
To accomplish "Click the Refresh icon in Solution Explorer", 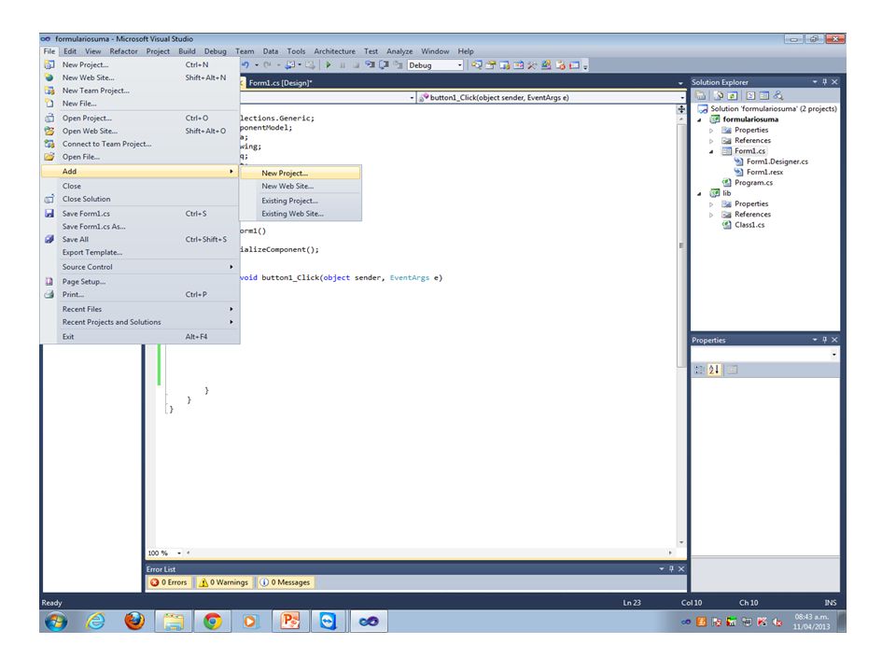I will [733, 96].
